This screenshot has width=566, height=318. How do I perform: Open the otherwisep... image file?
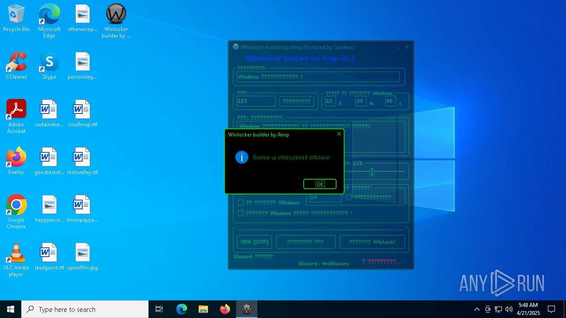82,18
